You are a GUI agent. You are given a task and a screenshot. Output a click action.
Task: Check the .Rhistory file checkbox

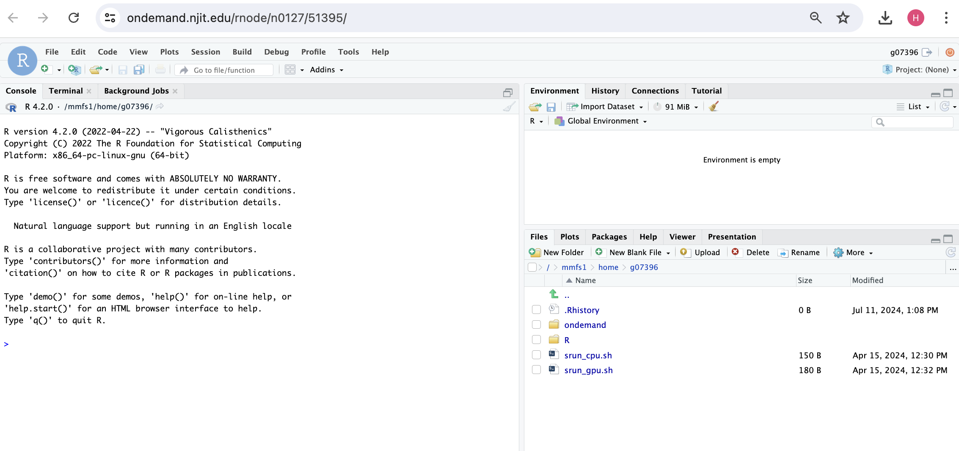(x=537, y=310)
